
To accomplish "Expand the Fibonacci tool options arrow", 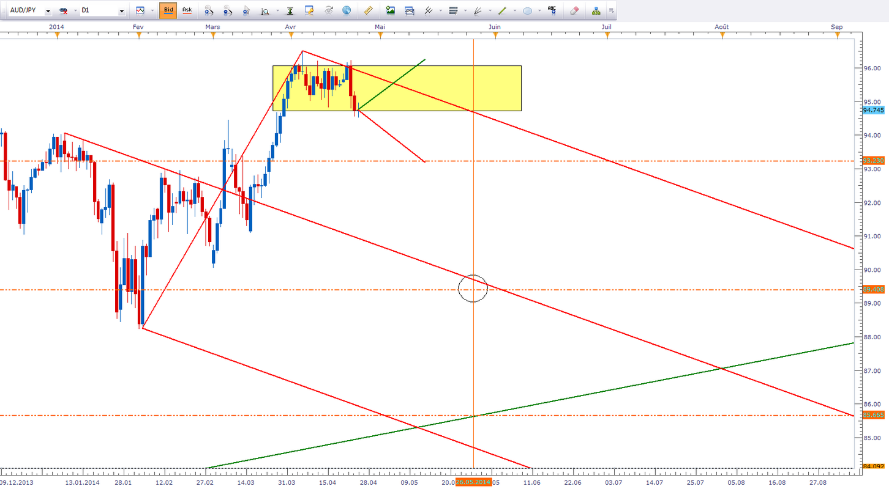I will [x=465, y=10].
